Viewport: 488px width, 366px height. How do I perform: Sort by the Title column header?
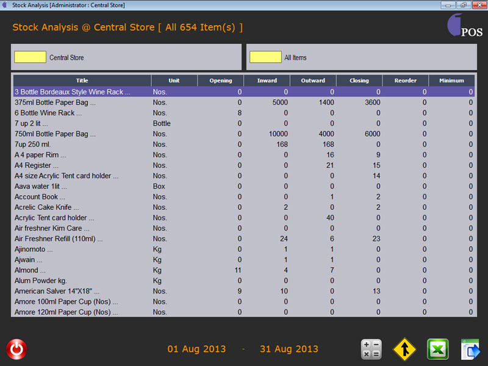82,81
